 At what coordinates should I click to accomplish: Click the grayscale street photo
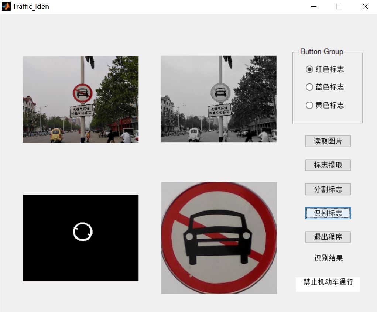pyautogui.click(x=219, y=99)
